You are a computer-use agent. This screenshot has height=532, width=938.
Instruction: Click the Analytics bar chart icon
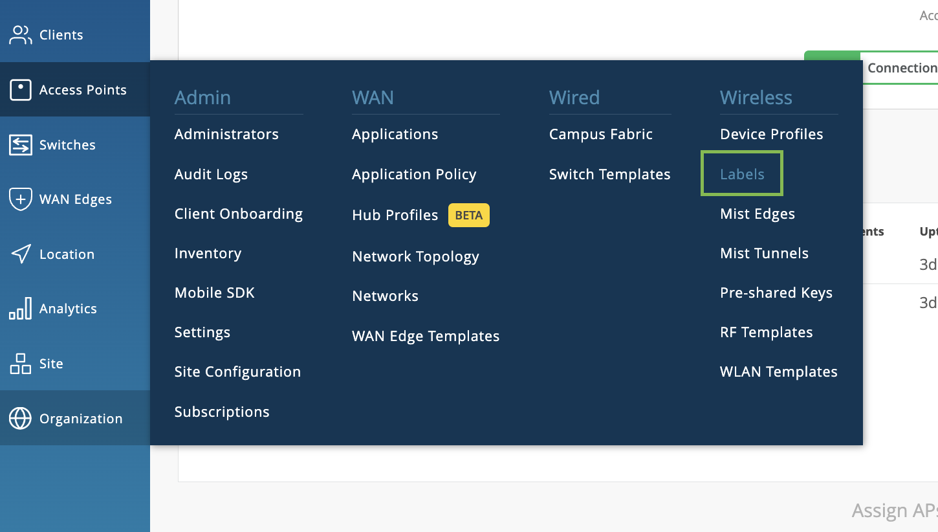20,309
